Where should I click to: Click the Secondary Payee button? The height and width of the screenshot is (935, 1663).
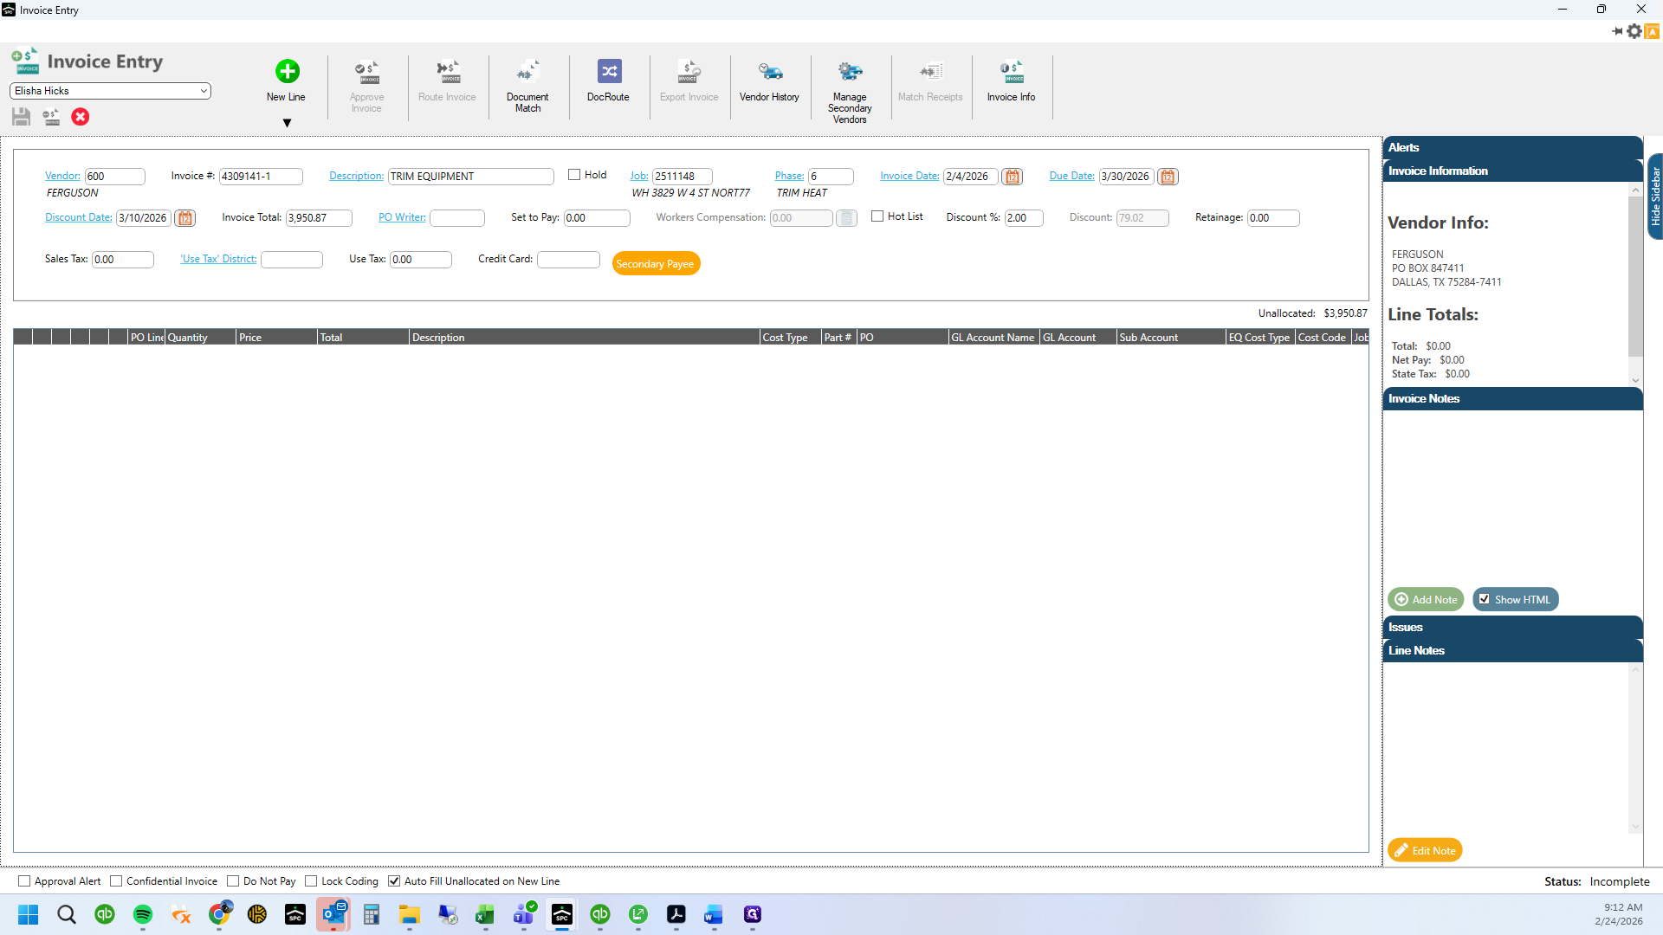coord(656,264)
